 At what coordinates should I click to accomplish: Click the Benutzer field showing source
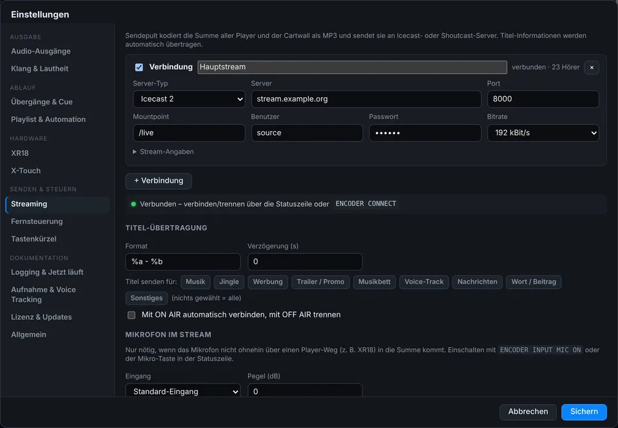(x=307, y=133)
